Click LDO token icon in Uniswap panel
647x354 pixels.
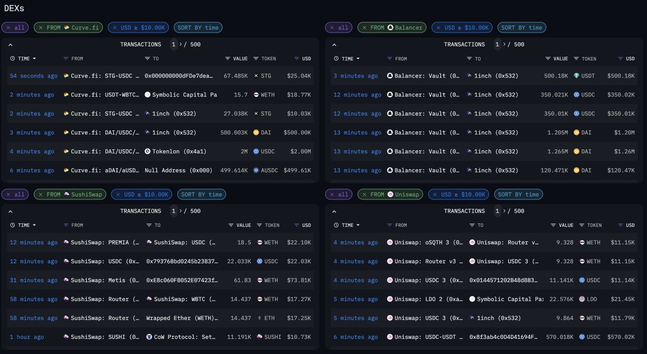pos(582,299)
